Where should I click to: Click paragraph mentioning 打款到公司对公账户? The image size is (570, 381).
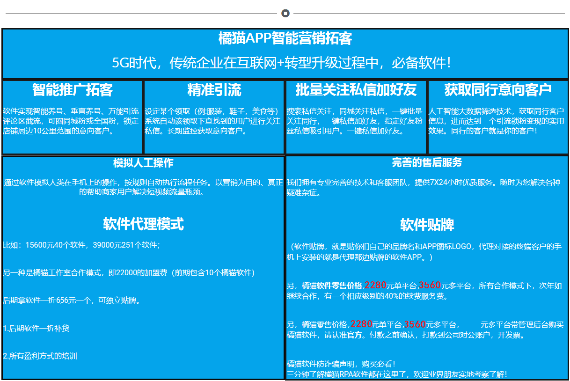(425, 330)
